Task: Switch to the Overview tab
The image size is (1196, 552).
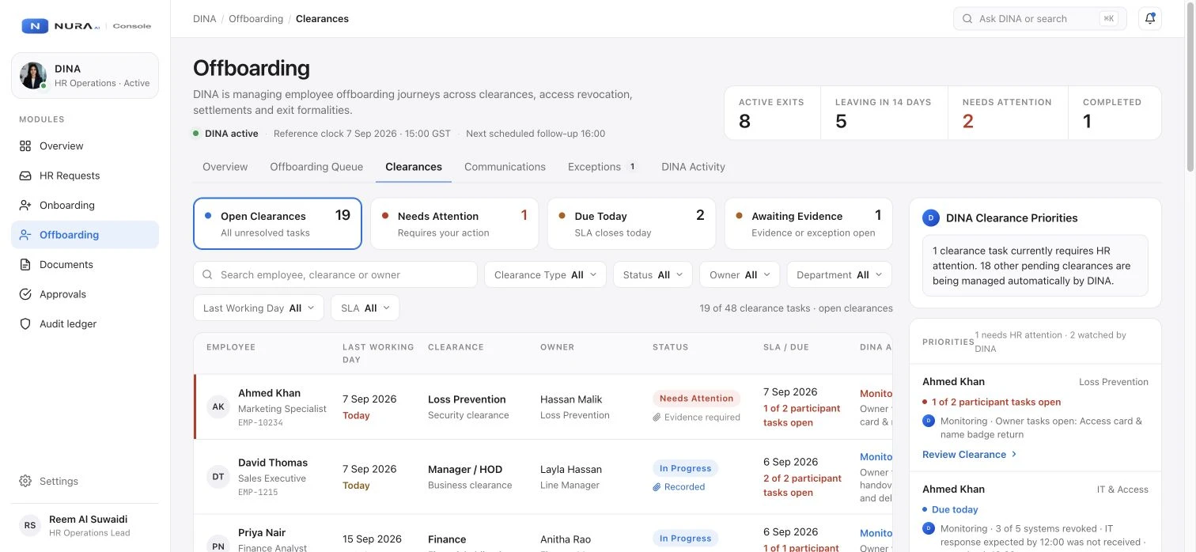Action: [225, 167]
